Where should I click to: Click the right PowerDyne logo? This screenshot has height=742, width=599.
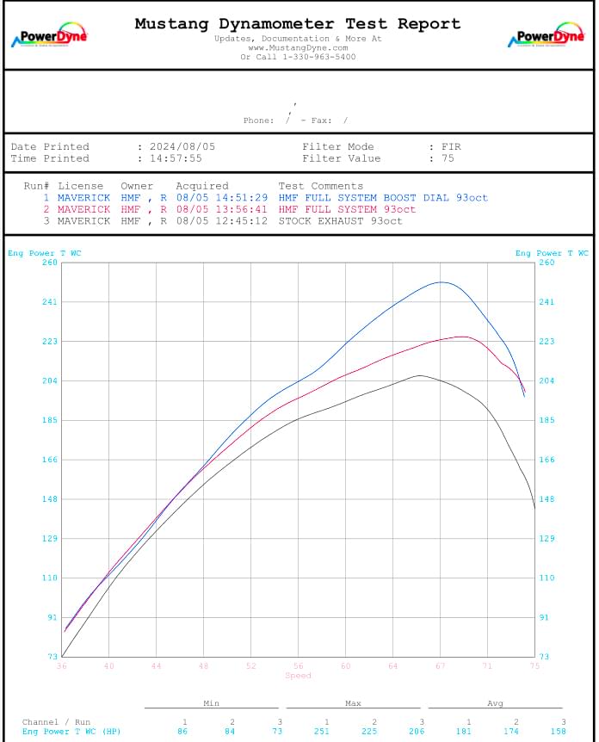pyautogui.click(x=546, y=35)
